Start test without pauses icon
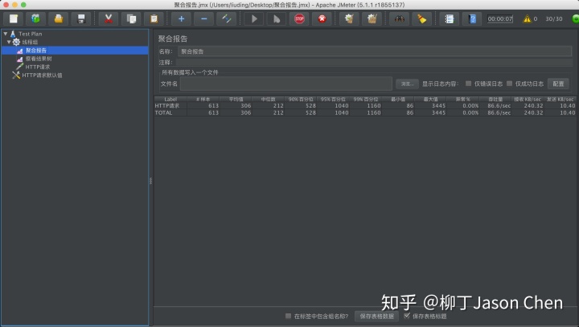579x327 pixels. (277, 18)
